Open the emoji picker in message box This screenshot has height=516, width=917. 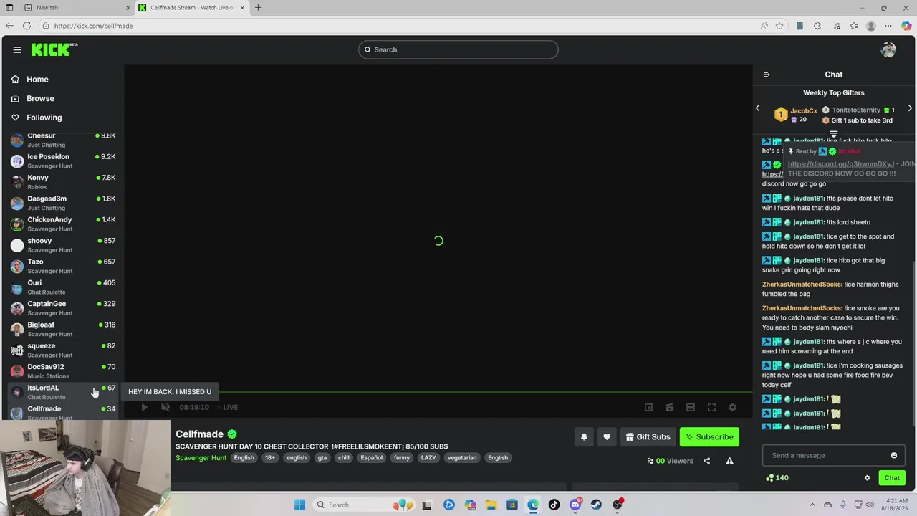pos(893,455)
